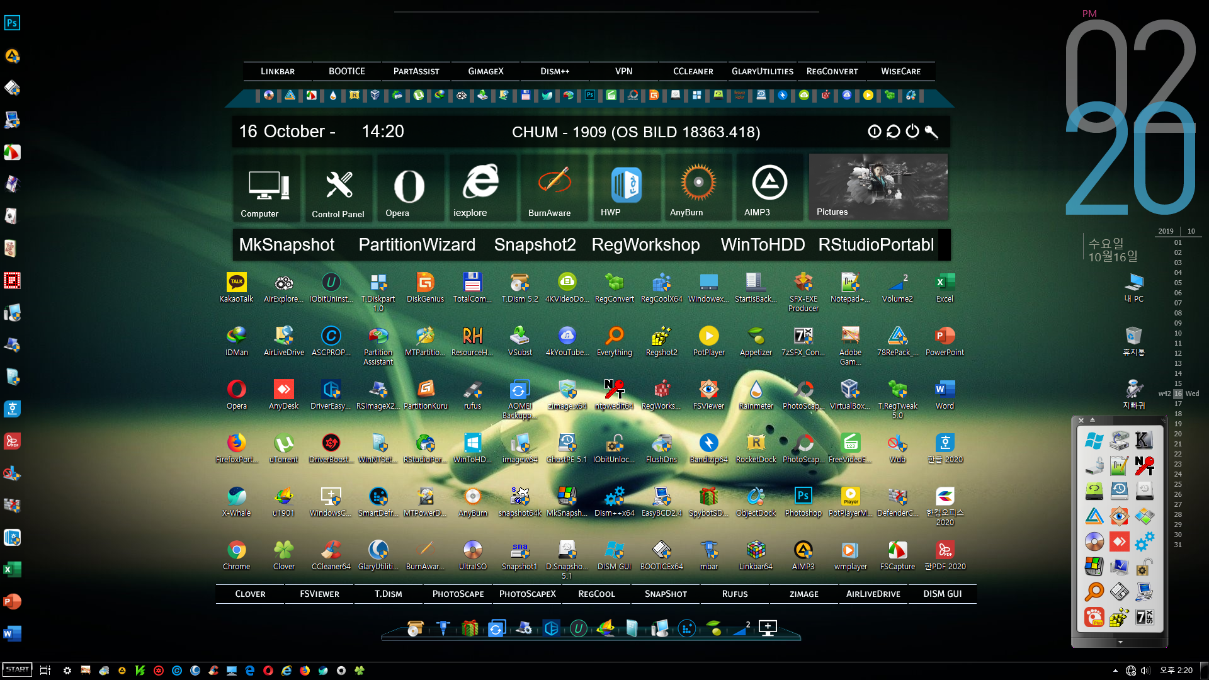
Task: Open Task View on taskbar
Action: coord(45,671)
